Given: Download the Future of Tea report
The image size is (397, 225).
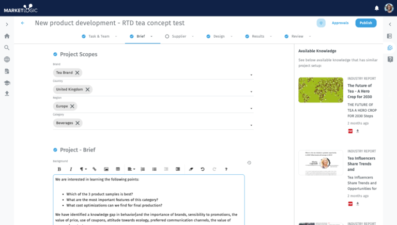Looking at the screenshot, I should coord(358,131).
